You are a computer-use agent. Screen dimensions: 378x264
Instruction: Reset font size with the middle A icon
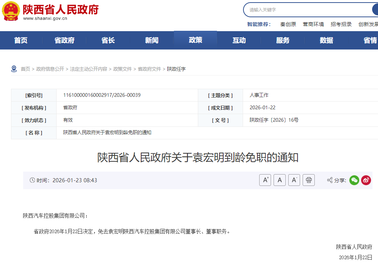279,180
